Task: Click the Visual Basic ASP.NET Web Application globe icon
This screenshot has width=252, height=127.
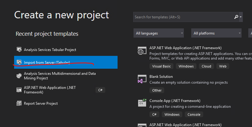Action: (x=142, y=51)
